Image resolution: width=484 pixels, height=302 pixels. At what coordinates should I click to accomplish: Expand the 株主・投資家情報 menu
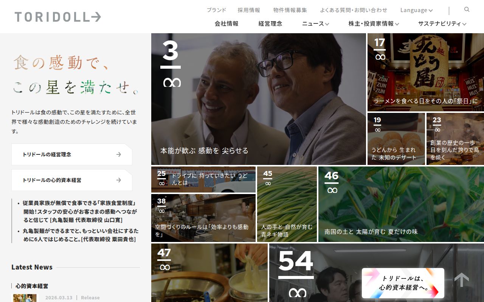pyautogui.click(x=374, y=23)
